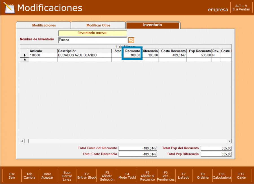Viewport: 254px width, 184px height.
Task: Select the current row arrow marker
Action: click(25, 55)
